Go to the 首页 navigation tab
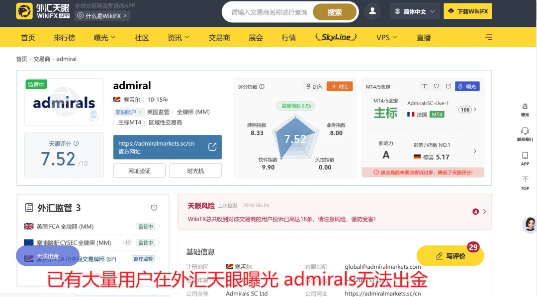 28,38
